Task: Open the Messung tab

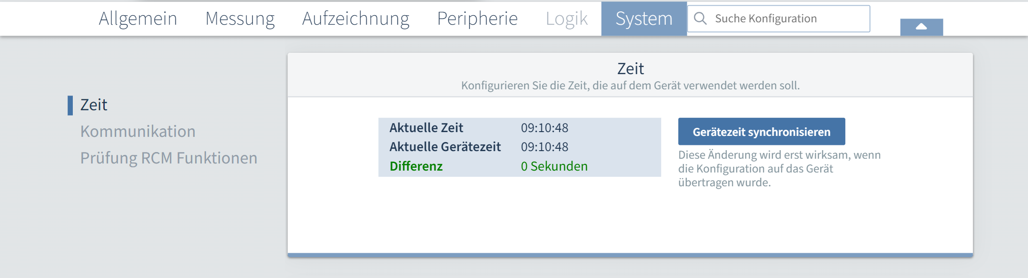Action: pyautogui.click(x=240, y=18)
